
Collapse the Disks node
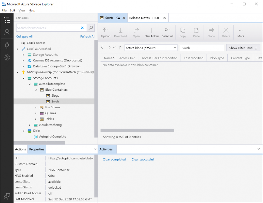pos(24,131)
